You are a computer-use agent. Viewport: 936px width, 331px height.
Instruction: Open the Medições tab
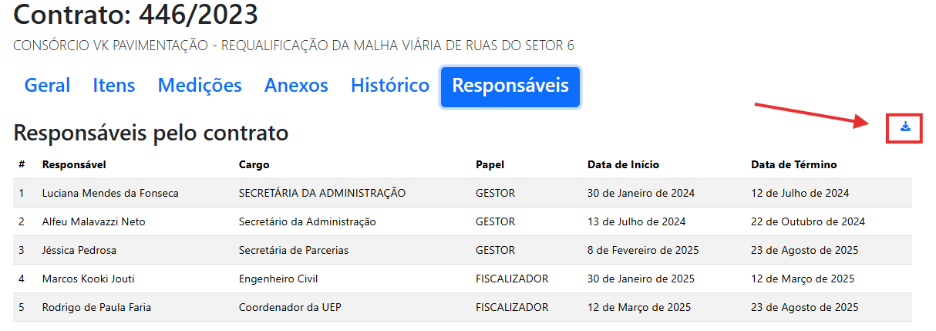pos(200,86)
